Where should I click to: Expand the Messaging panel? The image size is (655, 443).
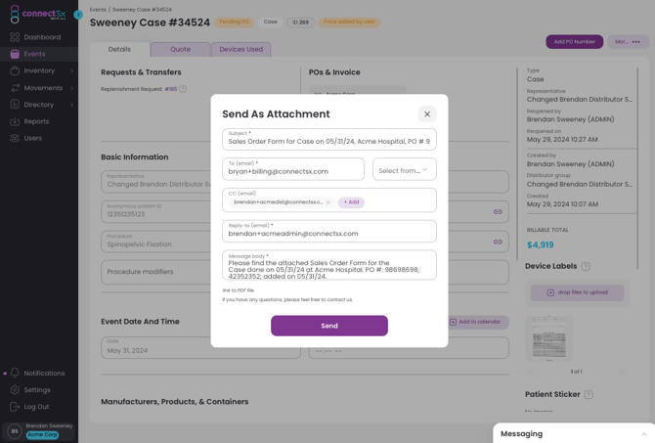point(643,434)
